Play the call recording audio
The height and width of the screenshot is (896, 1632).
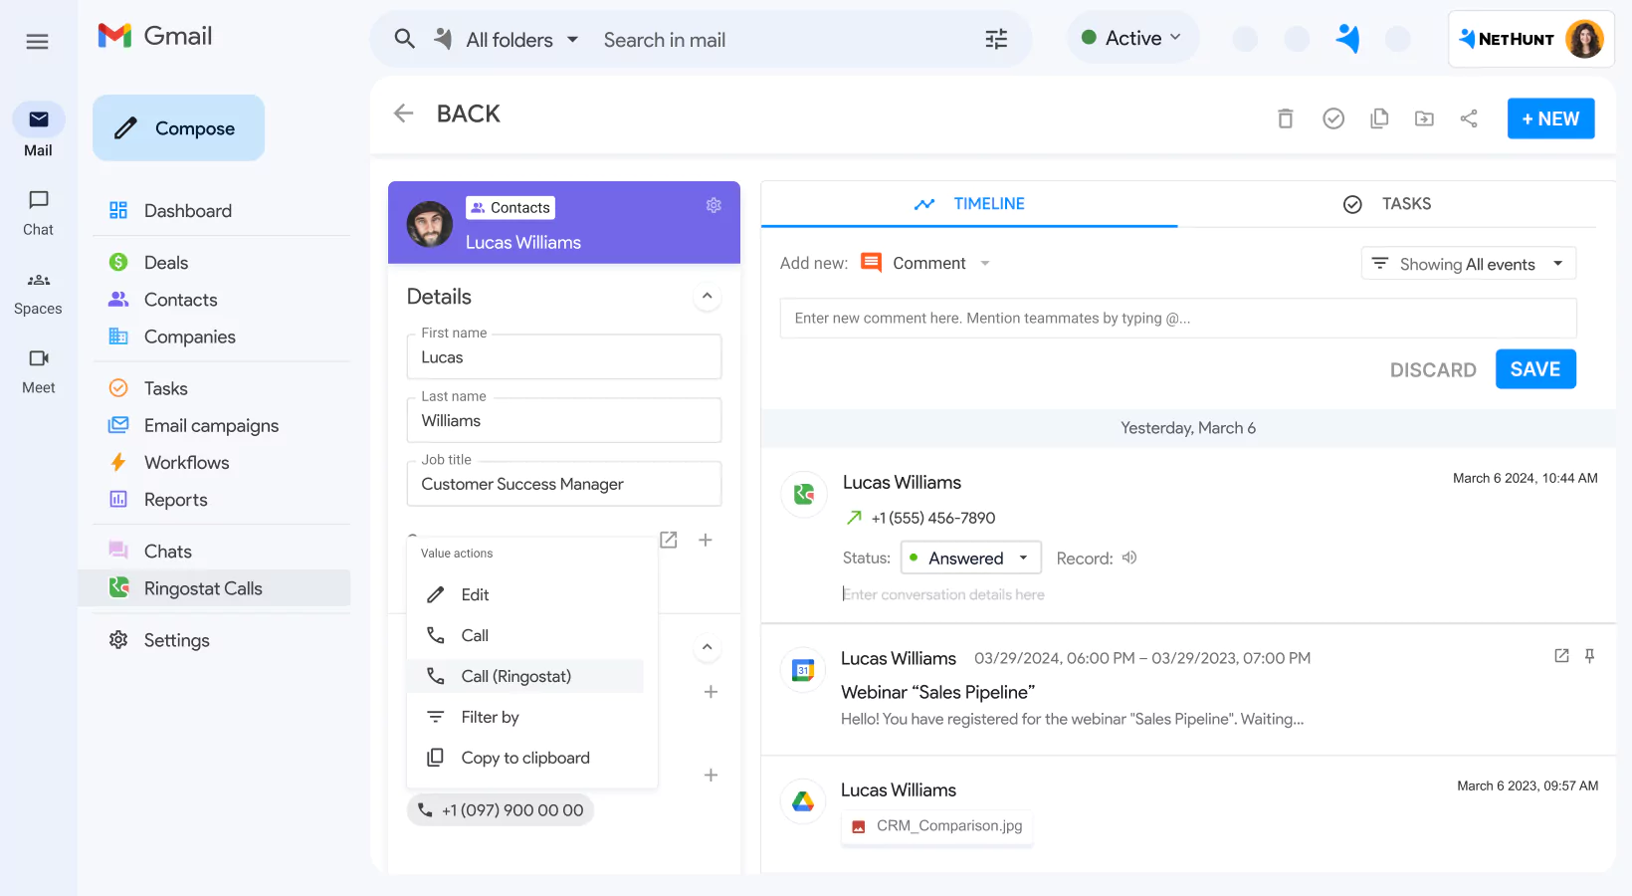pyautogui.click(x=1128, y=558)
